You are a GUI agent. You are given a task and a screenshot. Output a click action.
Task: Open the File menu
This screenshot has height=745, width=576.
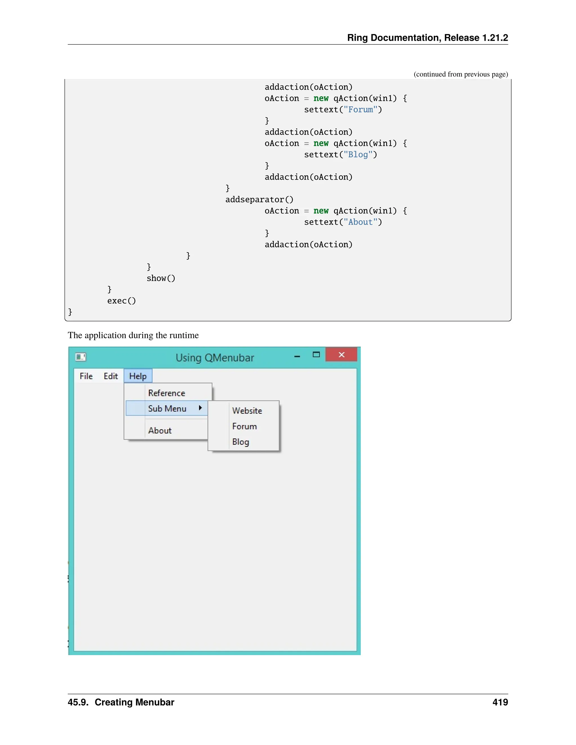point(86,376)
